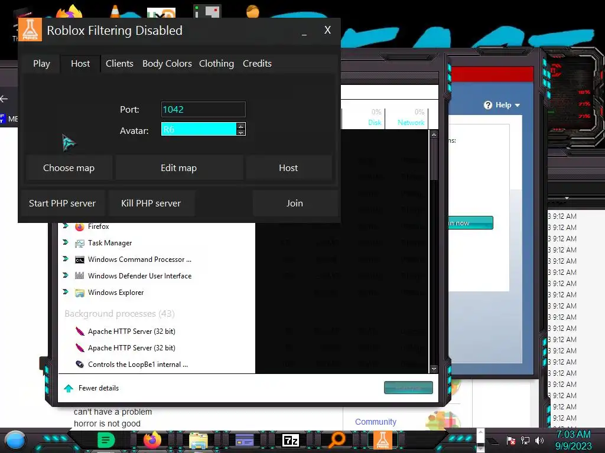Open the purple card app on taskbar
Viewport: 605px width, 453px height.
(245, 440)
